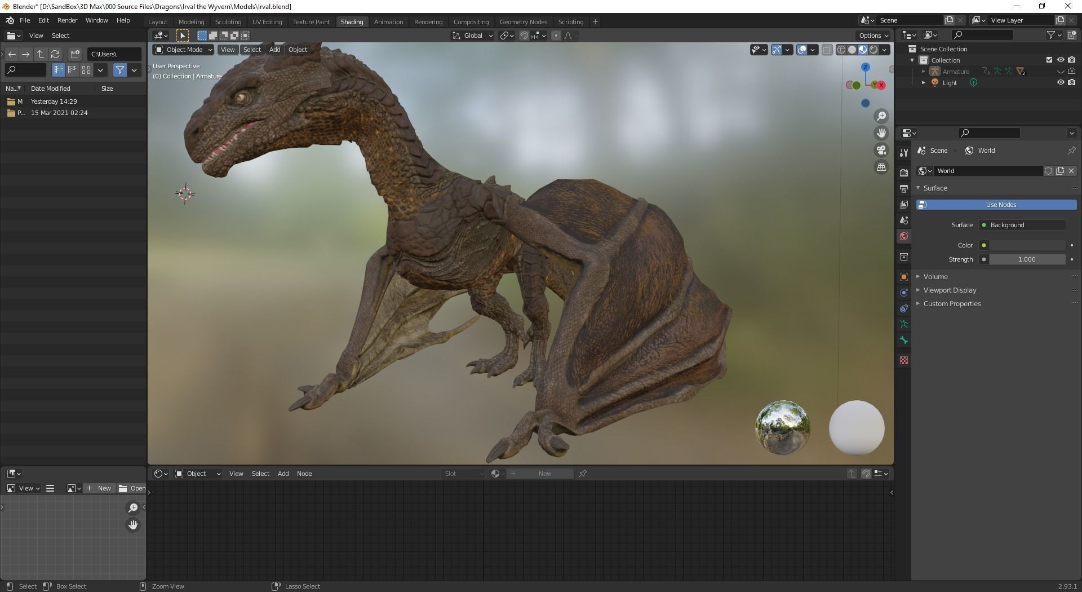Click the Surface Background shader field
Viewport: 1082px width, 592px height.
(x=1022, y=225)
